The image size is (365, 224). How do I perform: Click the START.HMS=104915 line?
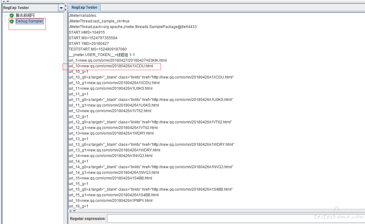(x=87, y=32)
